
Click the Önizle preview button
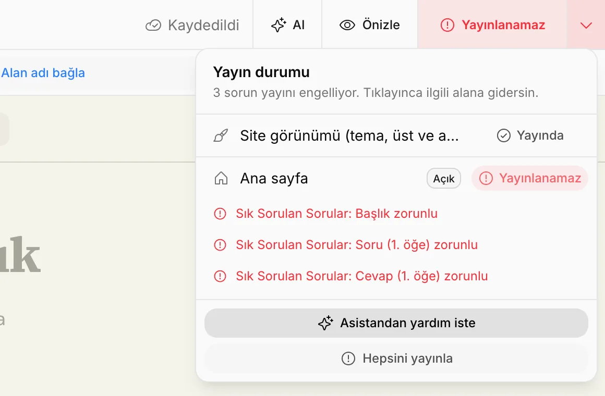tap(370, 24)
